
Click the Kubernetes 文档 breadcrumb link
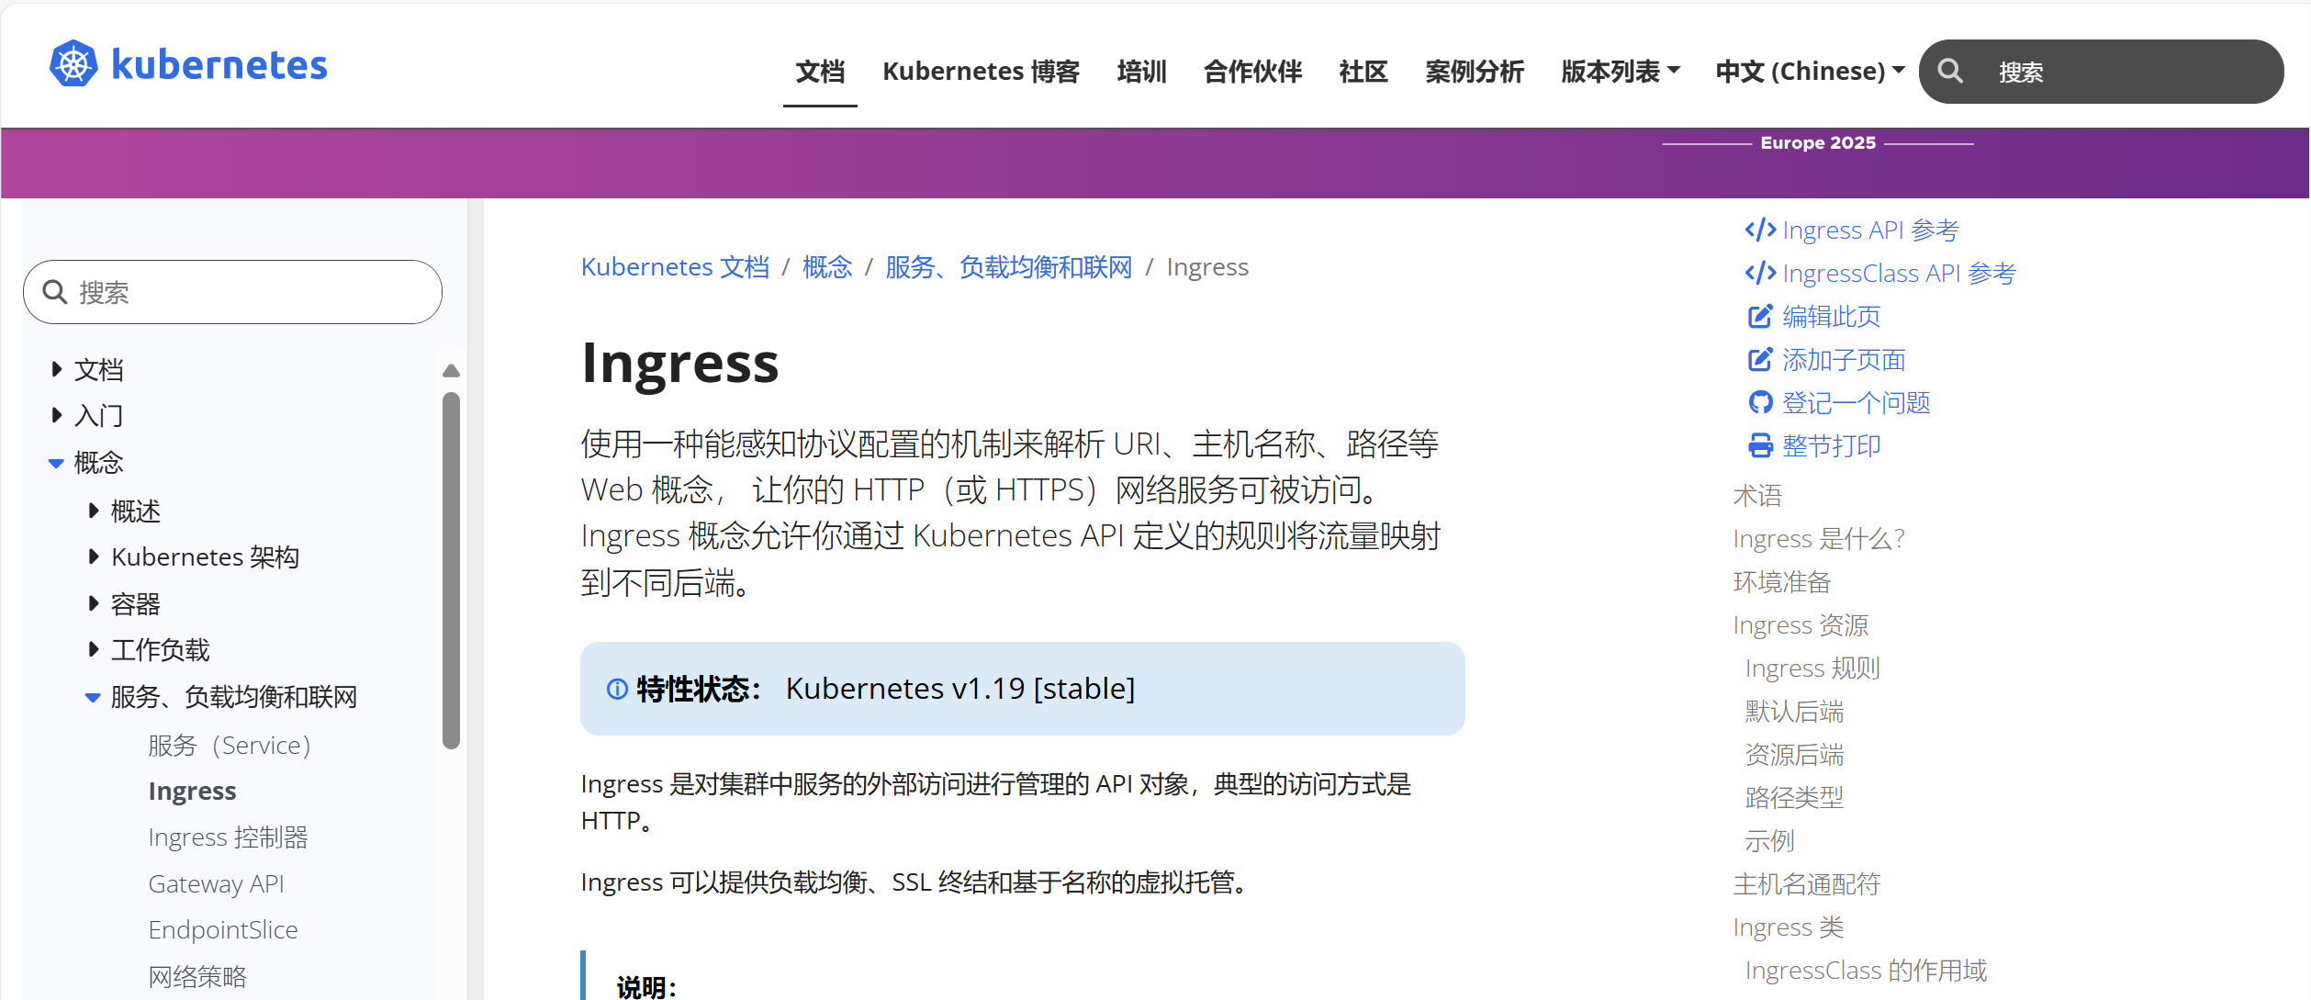pyautogui.click(x=675, y=267)
